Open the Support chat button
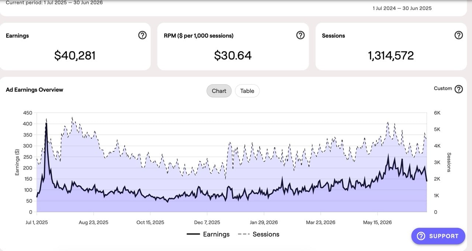This screenshot has height=251, width=472. 438,236
